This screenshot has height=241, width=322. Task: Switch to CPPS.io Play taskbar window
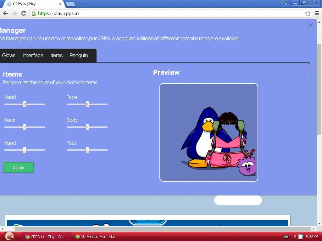tap(46, 237)
